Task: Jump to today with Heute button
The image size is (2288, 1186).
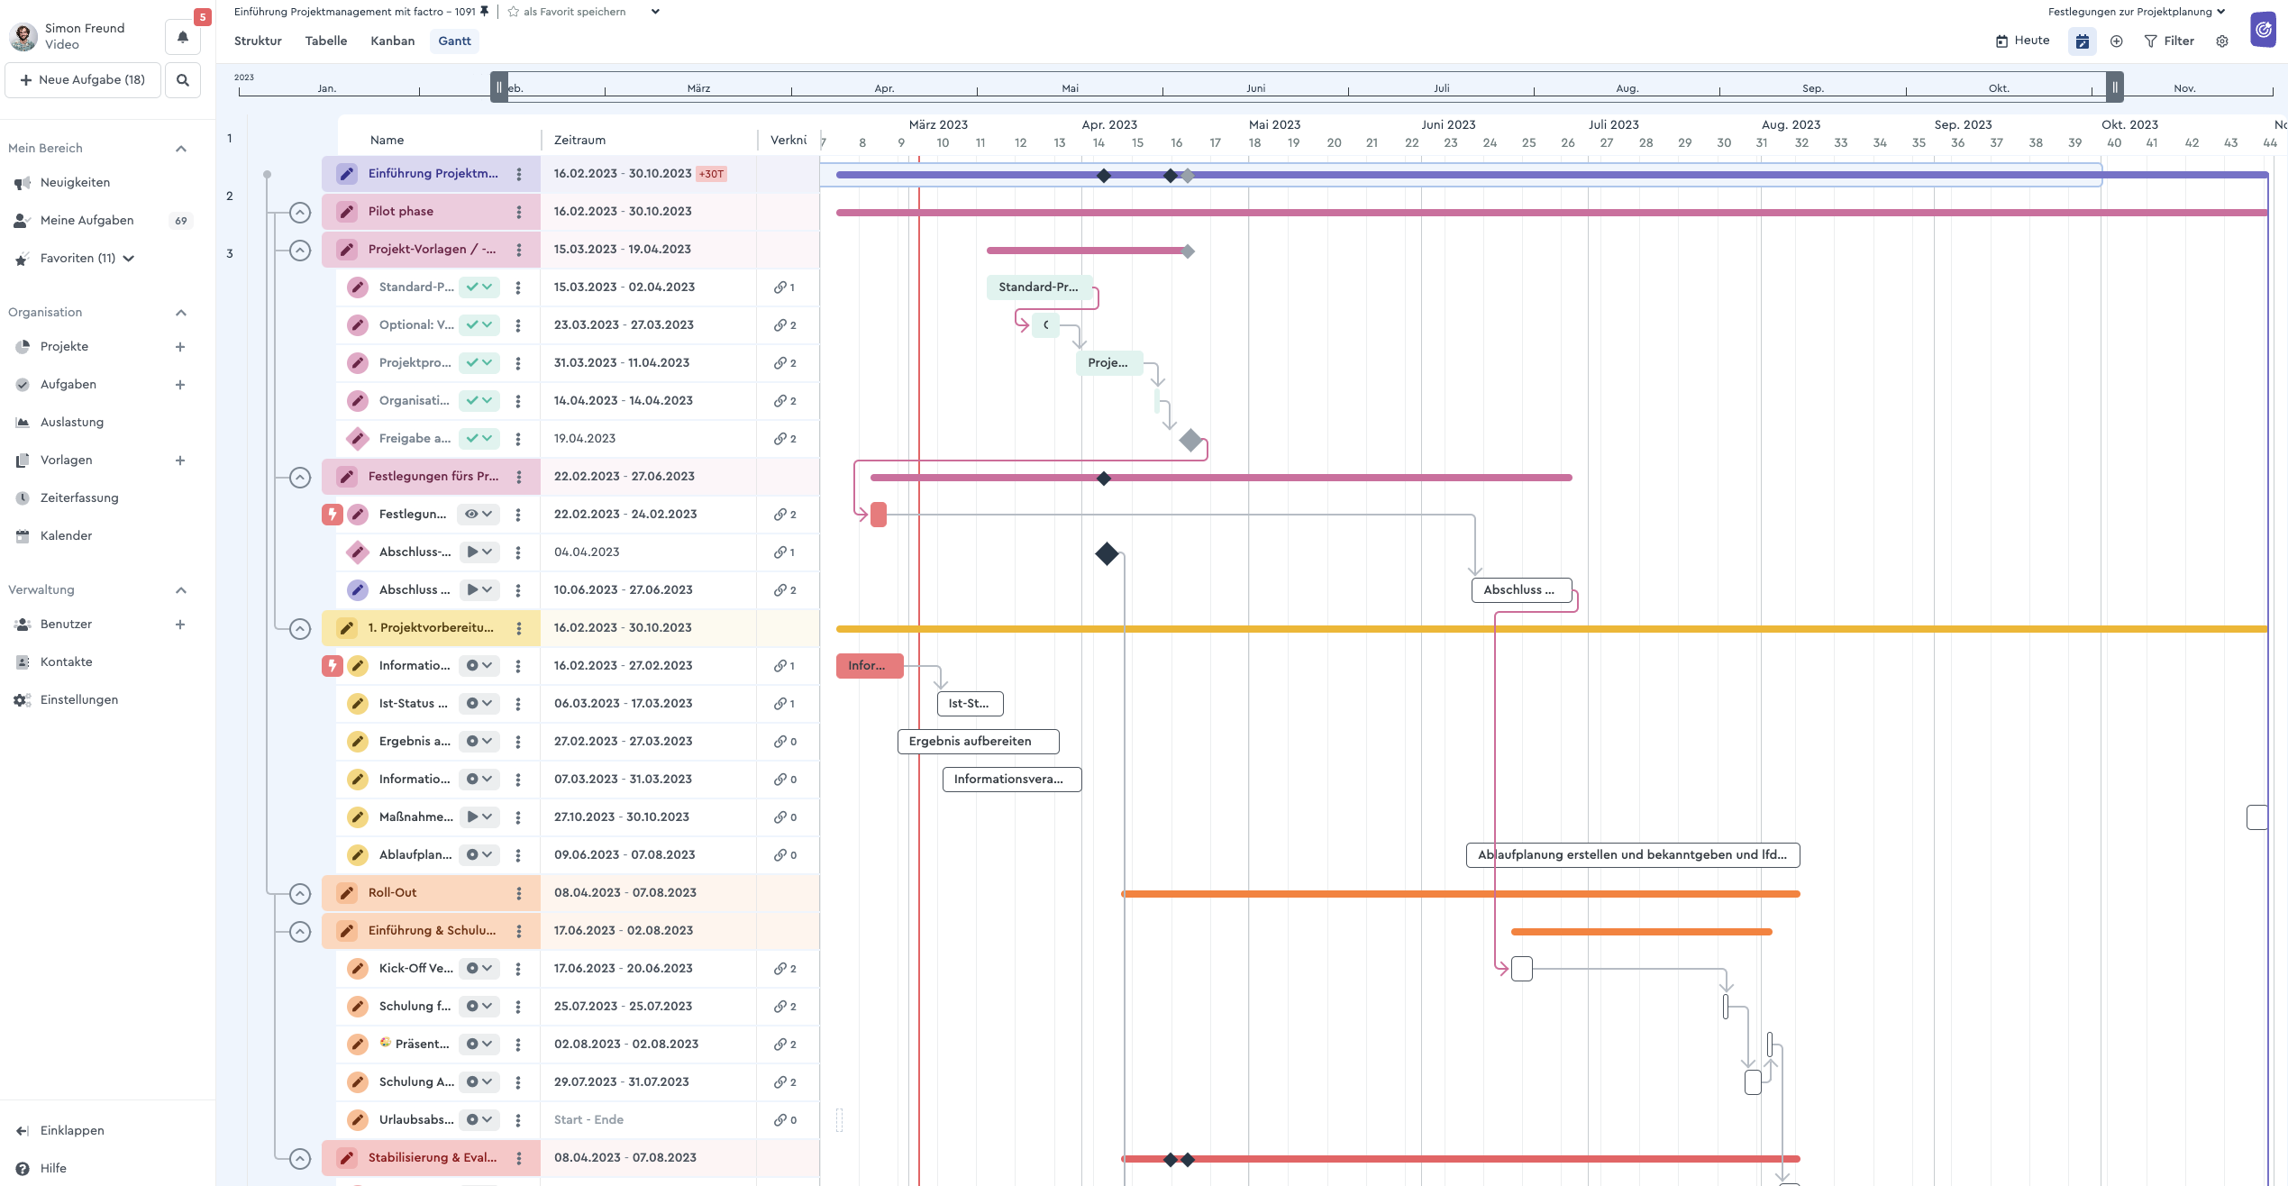Action: 2022,41
